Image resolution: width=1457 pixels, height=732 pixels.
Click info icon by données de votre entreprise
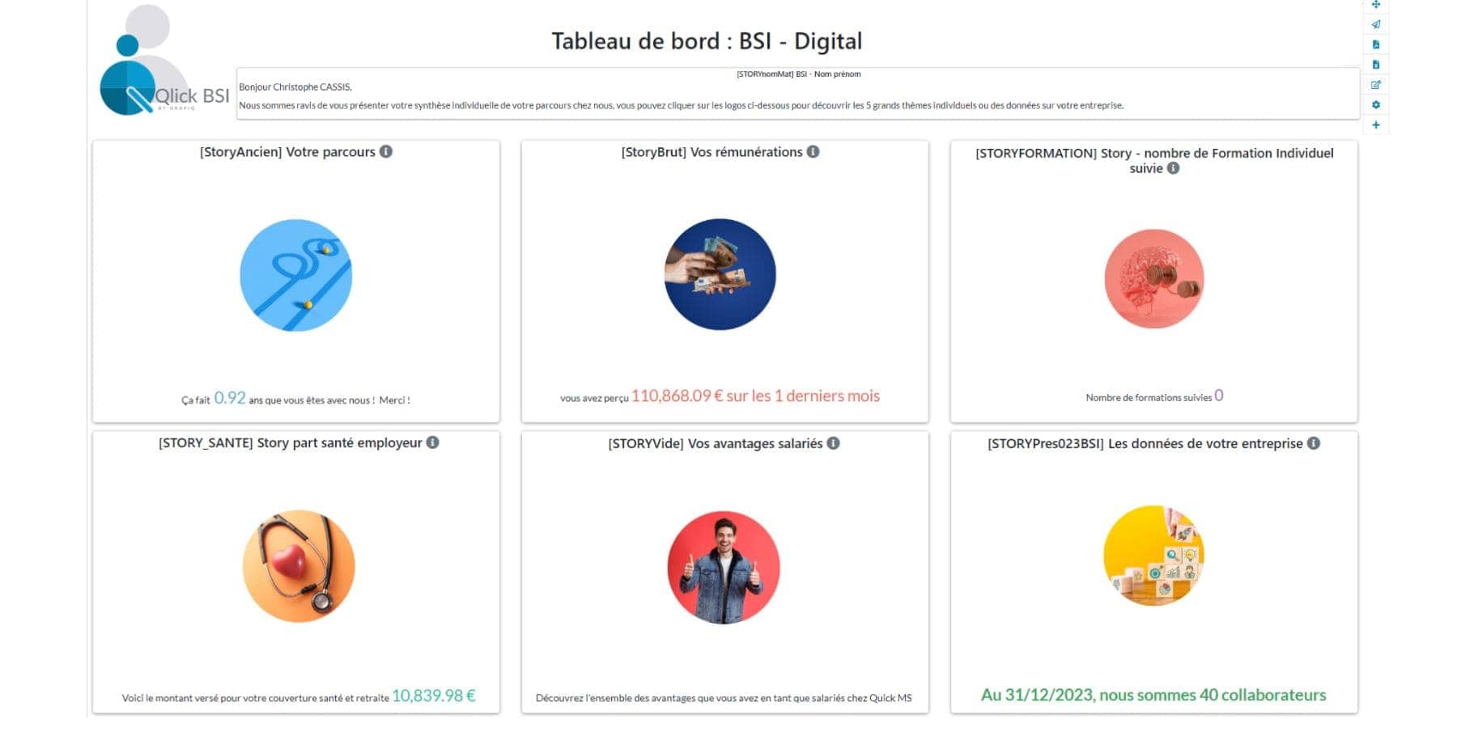tap(1314, 443)
